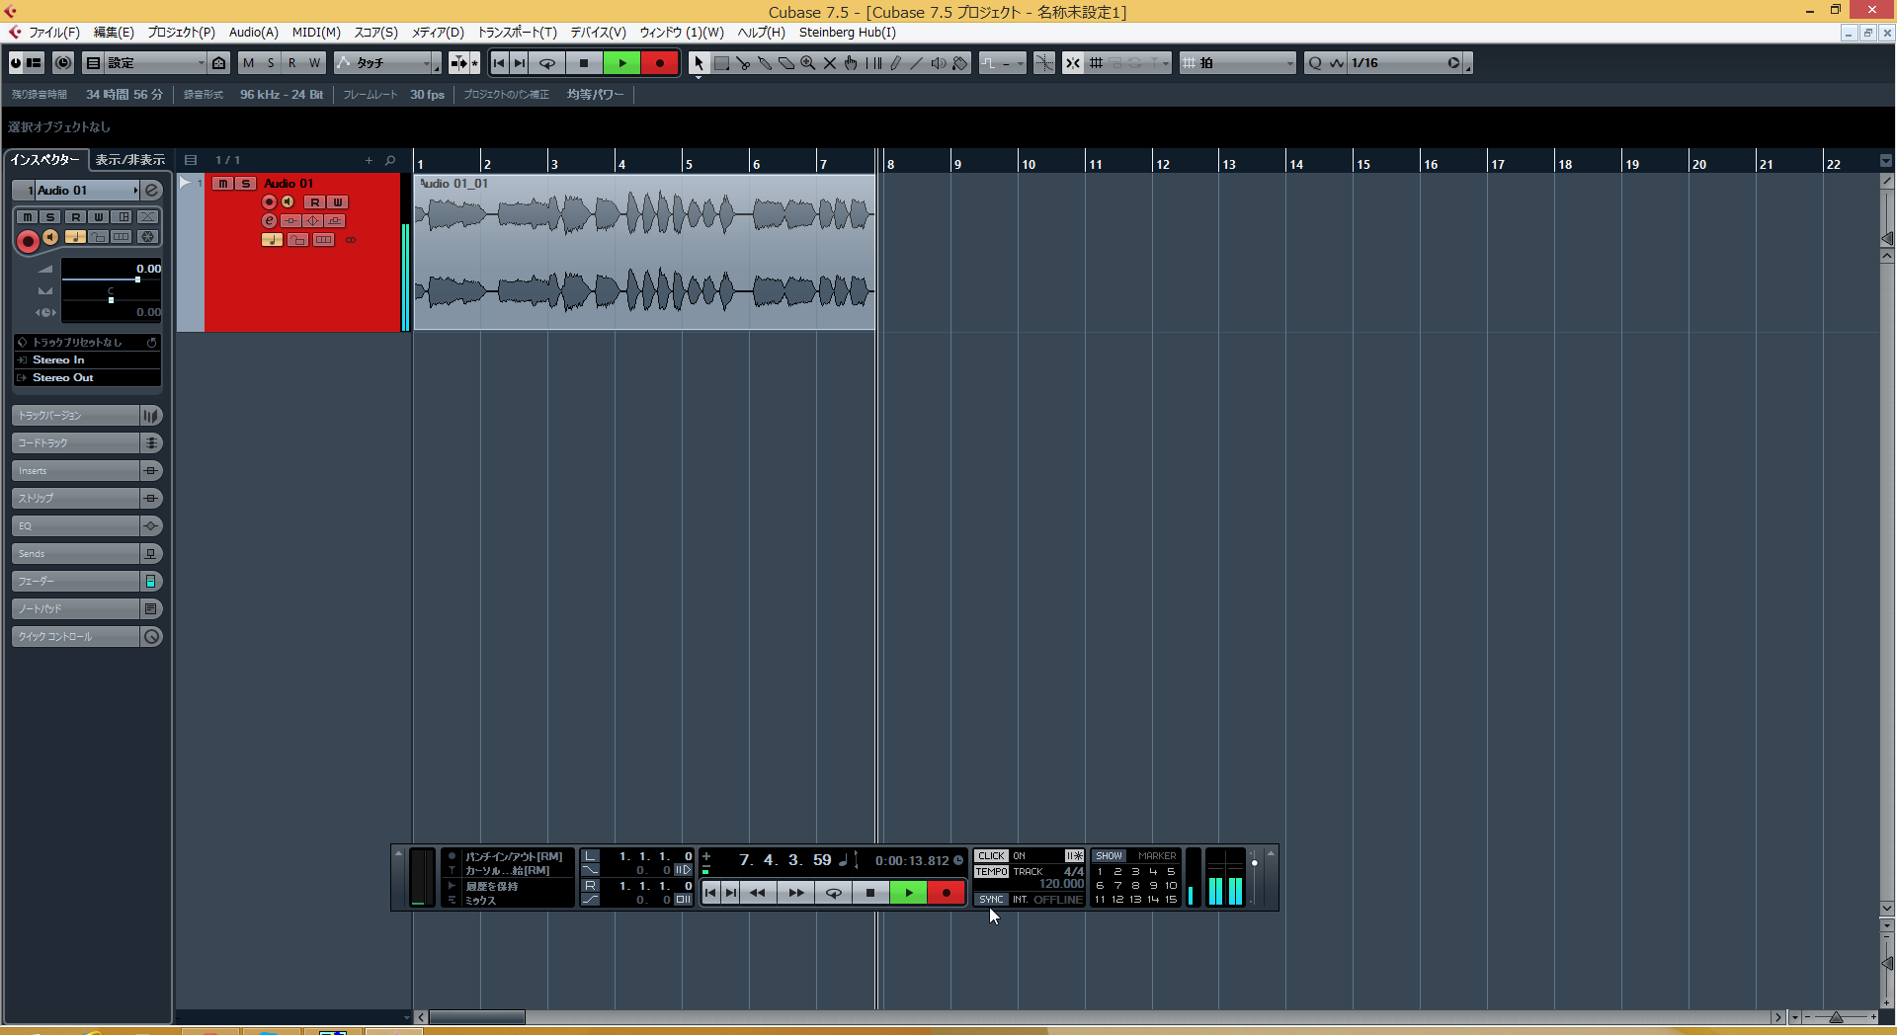Toggle Cycle loop in transport panel
This screenshot has height=1035, width=1897.
point(834,893)
